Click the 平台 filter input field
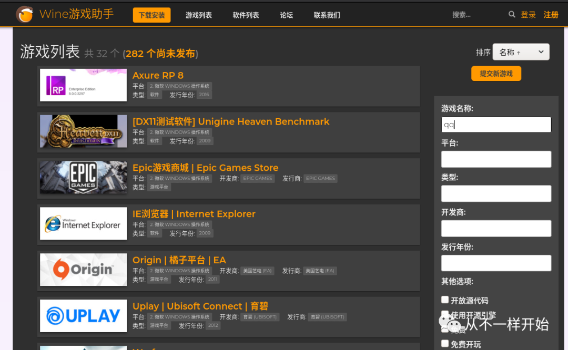Screen dimensions: 568x350 coord(496,159)
